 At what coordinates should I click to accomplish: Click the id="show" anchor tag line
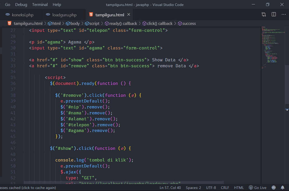[x=109, y=60]
